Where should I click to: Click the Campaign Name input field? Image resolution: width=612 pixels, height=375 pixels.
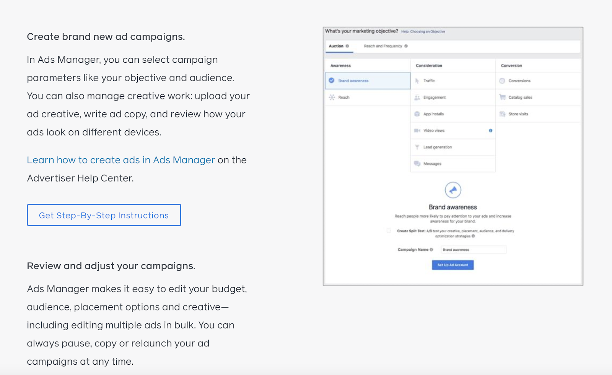[x=473, y=250]
